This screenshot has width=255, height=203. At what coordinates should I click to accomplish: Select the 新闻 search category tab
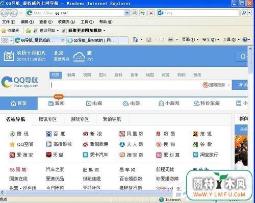(x=71, y=75)
